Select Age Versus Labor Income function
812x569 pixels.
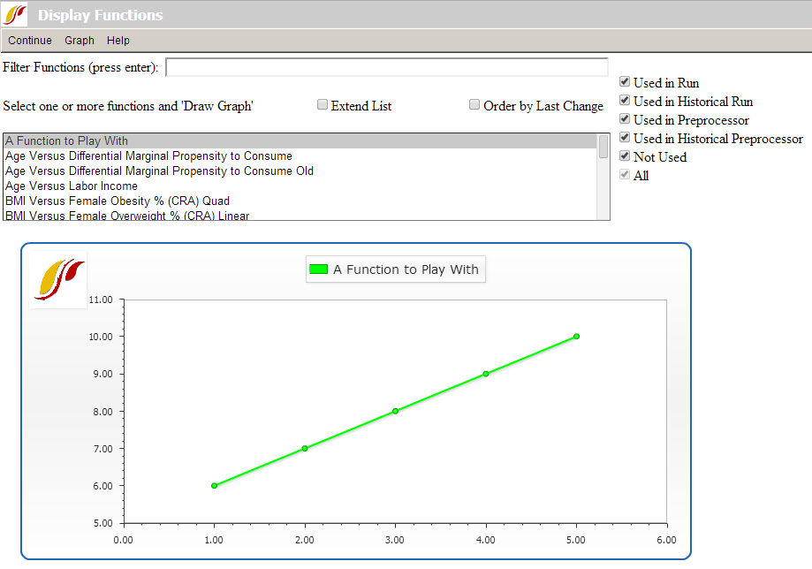pyautogui.click(x=72, y=186)
